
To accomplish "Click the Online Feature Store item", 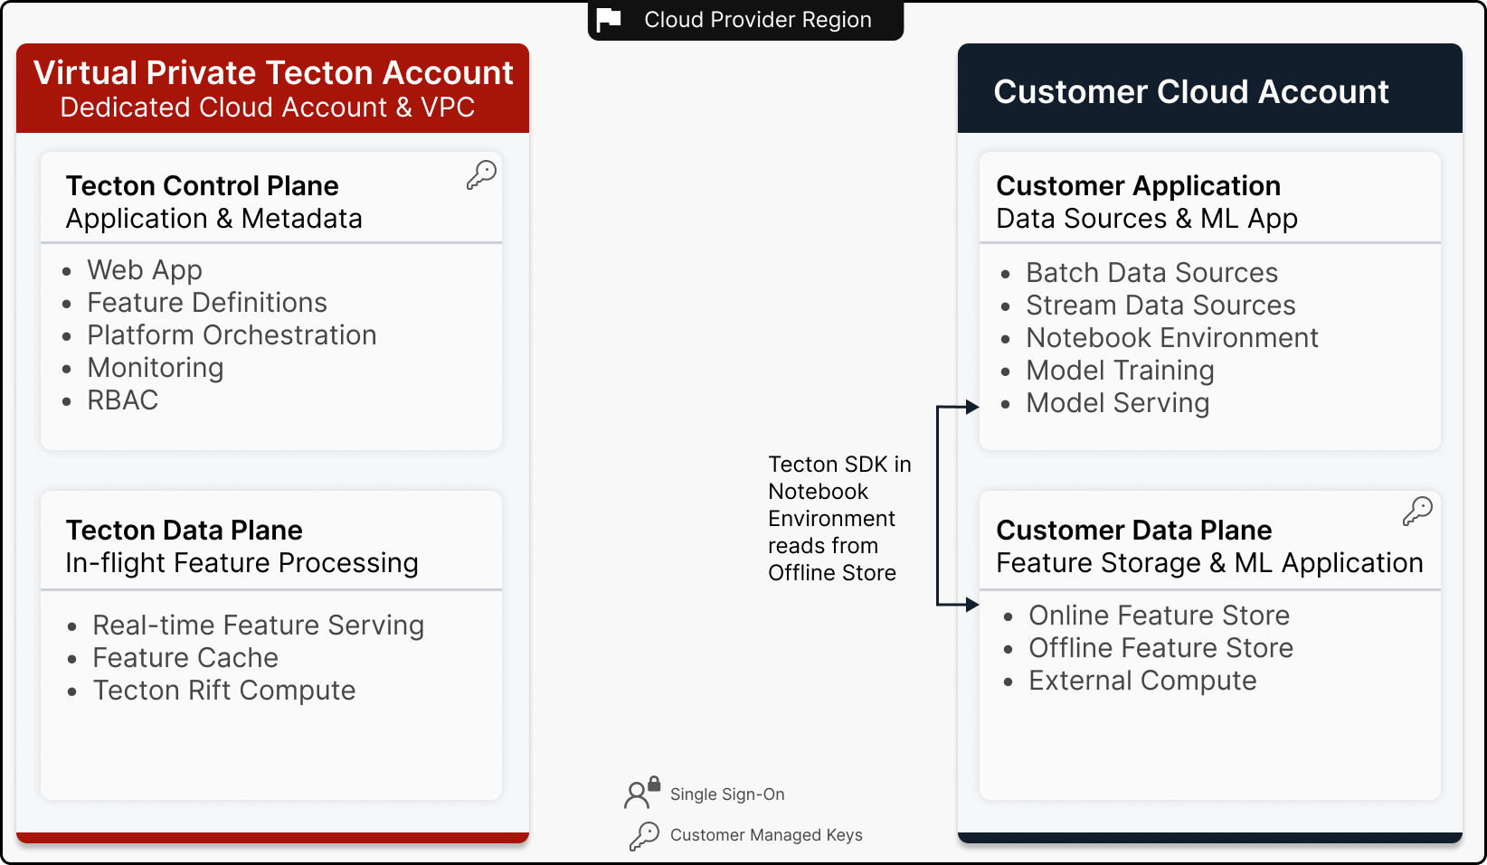I will coord(1159,616).
